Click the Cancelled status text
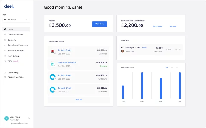The image size is (206, 128). tap(103, 54)
